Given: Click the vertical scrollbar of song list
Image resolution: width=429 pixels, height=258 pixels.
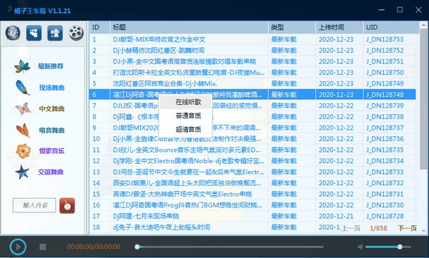Looking at the screenshot, I should point(423,98).
